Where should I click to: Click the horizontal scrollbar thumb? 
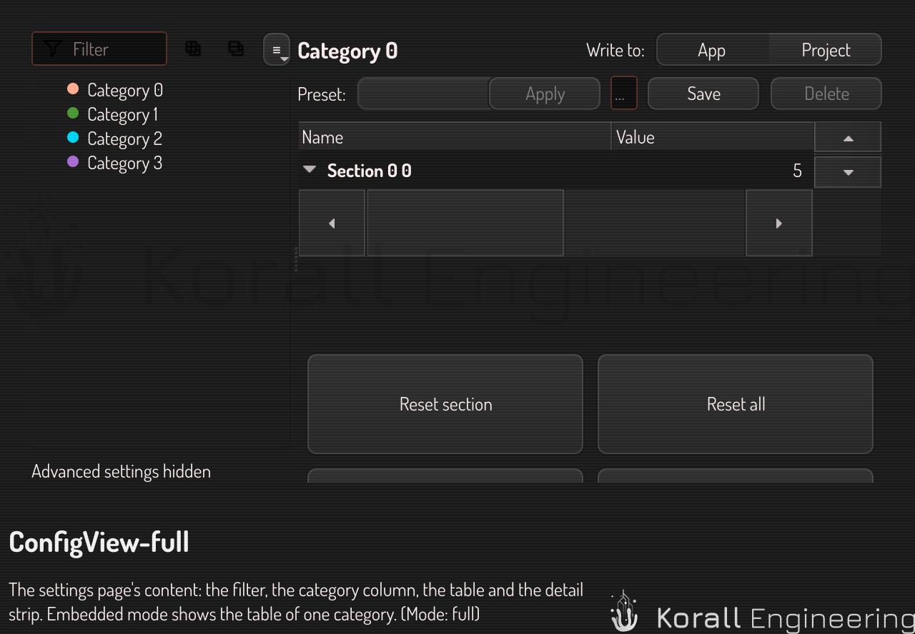click(x=465, y=223)
